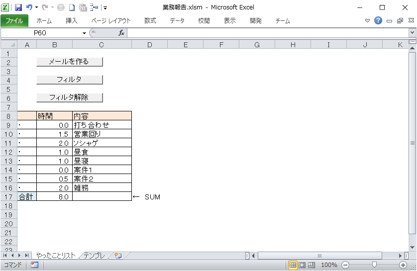Select the cell containing 昼寝

102,161
